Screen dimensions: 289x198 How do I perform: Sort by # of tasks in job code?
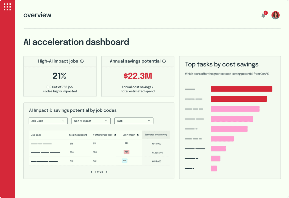115,135
